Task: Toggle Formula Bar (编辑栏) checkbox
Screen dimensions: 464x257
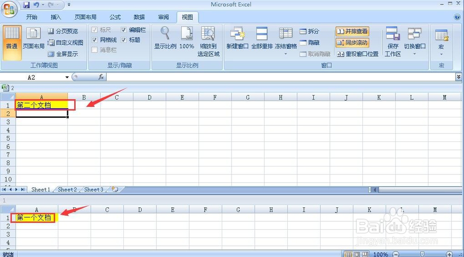Action: (124, 30)
